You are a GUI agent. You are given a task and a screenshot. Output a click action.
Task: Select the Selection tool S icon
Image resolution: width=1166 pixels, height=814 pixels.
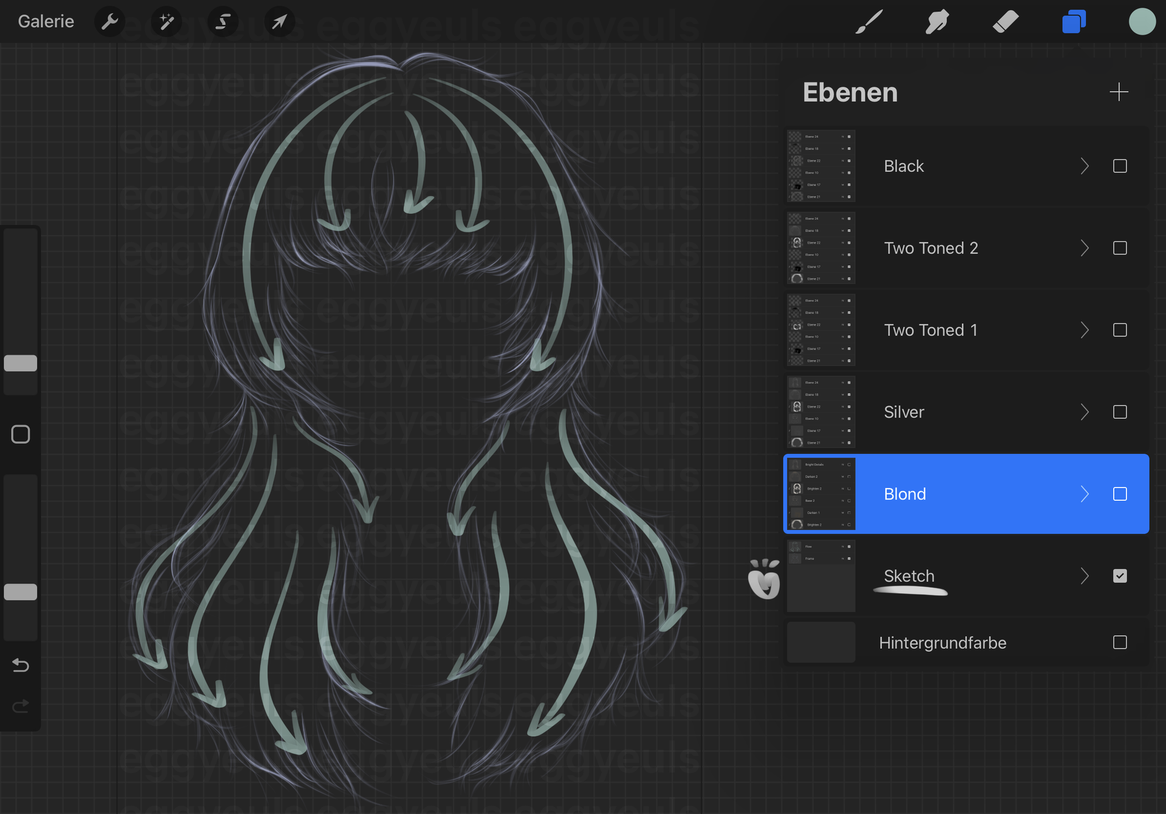coord(223,22)
